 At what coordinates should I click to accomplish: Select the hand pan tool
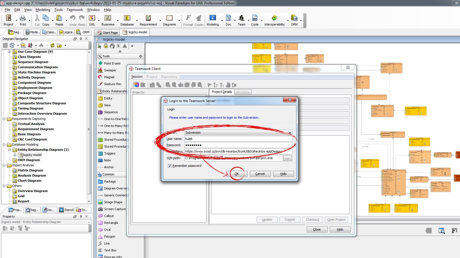pyautogui.click(x=112, y=46)
